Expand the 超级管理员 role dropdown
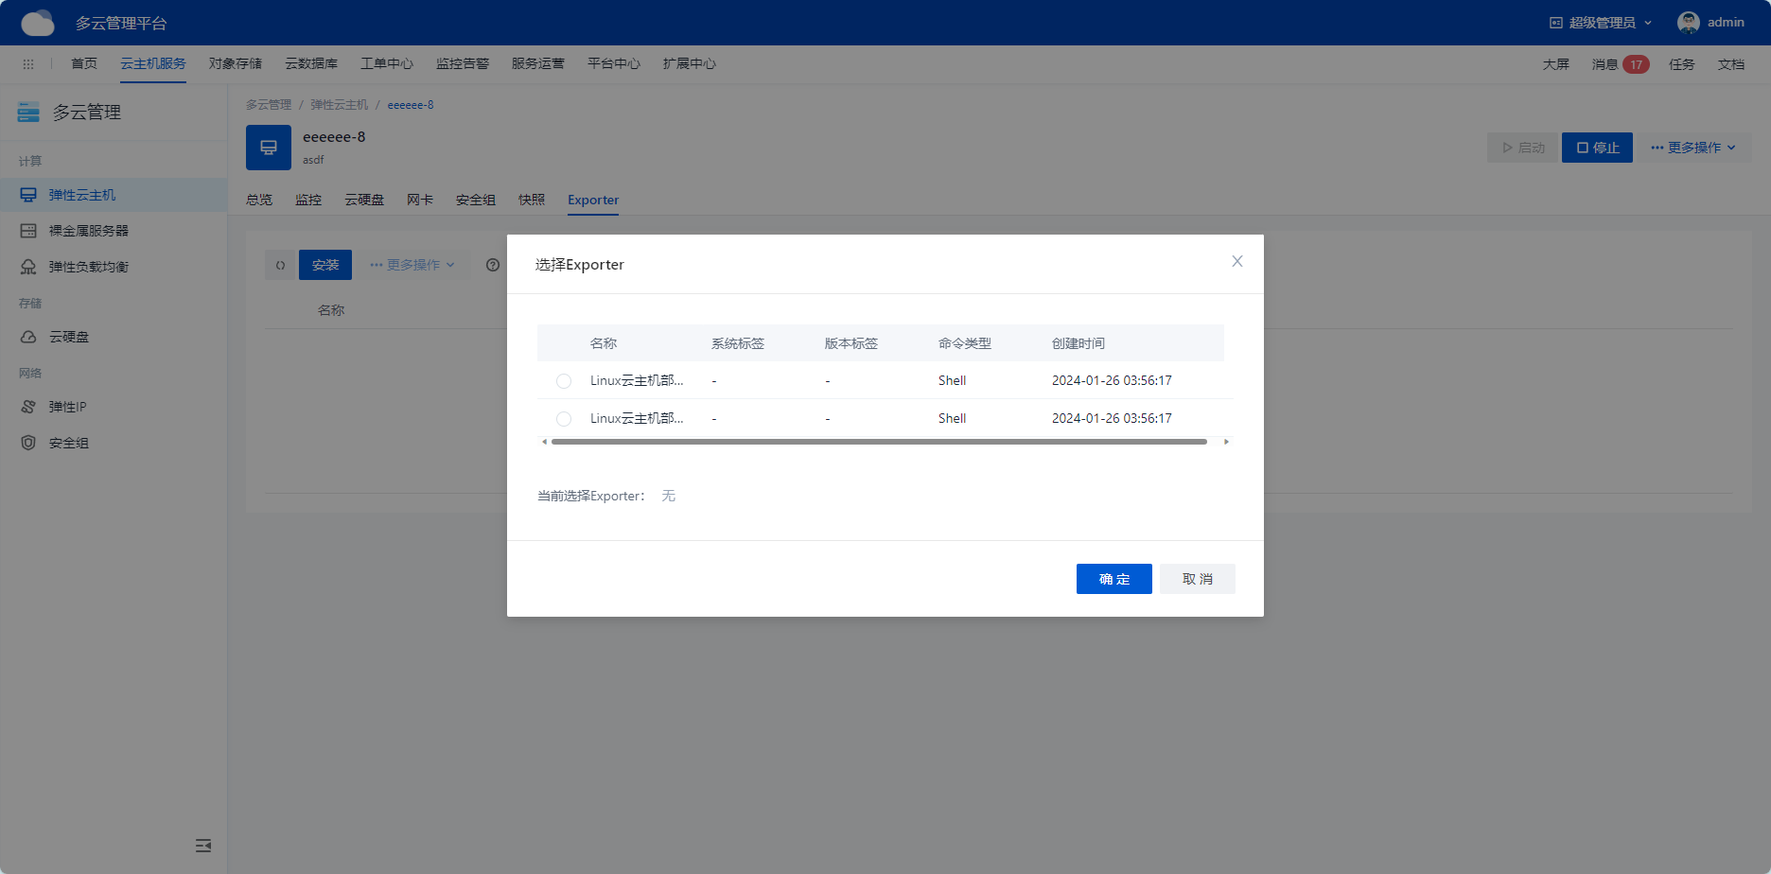 click(x=1602, y=23)
